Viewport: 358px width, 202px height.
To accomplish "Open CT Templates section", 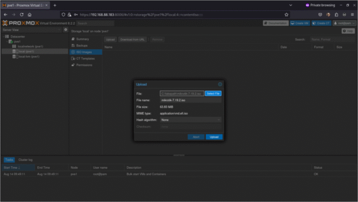I will coord(86,59).
